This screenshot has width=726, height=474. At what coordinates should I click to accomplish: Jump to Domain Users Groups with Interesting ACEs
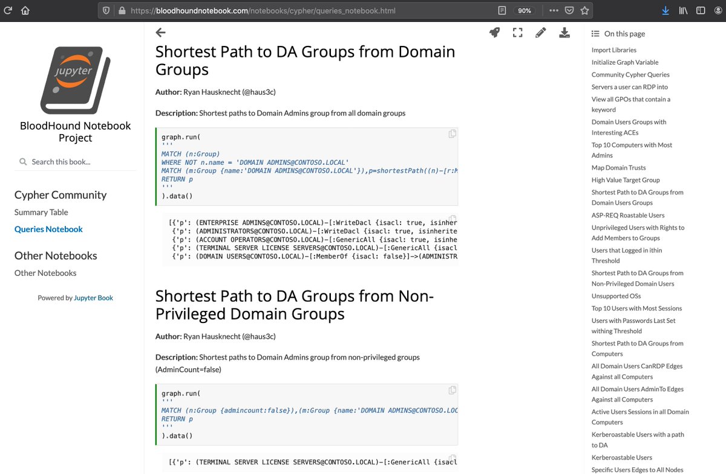pos(629,127)
